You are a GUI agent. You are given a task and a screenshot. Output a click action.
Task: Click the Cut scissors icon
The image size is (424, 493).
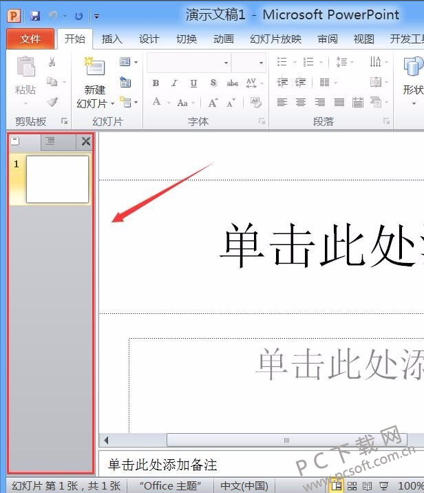[52, 62]
